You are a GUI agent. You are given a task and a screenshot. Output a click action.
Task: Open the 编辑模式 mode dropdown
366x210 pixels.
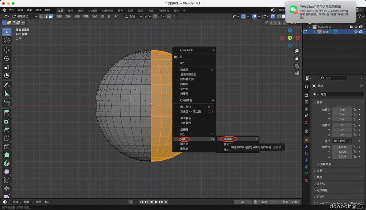click(24, 16)
